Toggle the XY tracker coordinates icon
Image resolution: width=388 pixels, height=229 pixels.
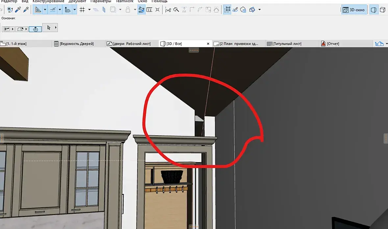(67, 10)
